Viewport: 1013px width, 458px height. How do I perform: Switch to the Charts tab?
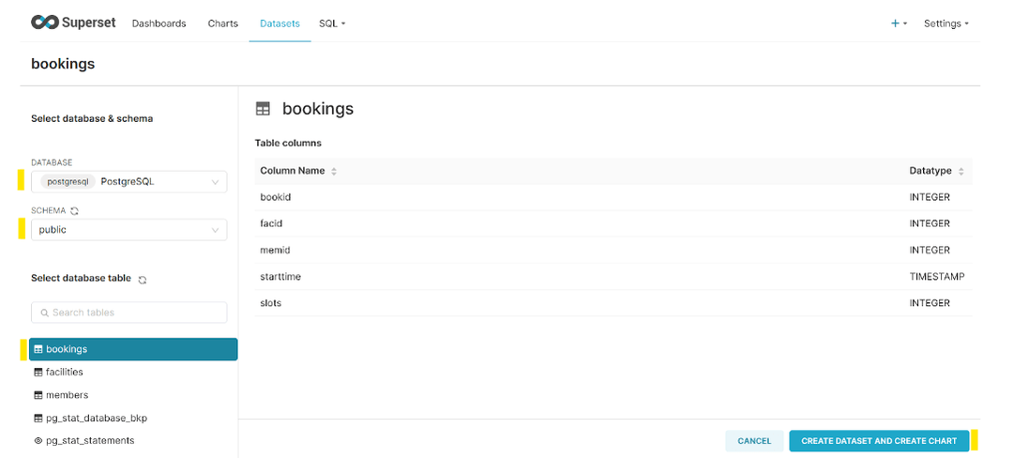point(222,23)
